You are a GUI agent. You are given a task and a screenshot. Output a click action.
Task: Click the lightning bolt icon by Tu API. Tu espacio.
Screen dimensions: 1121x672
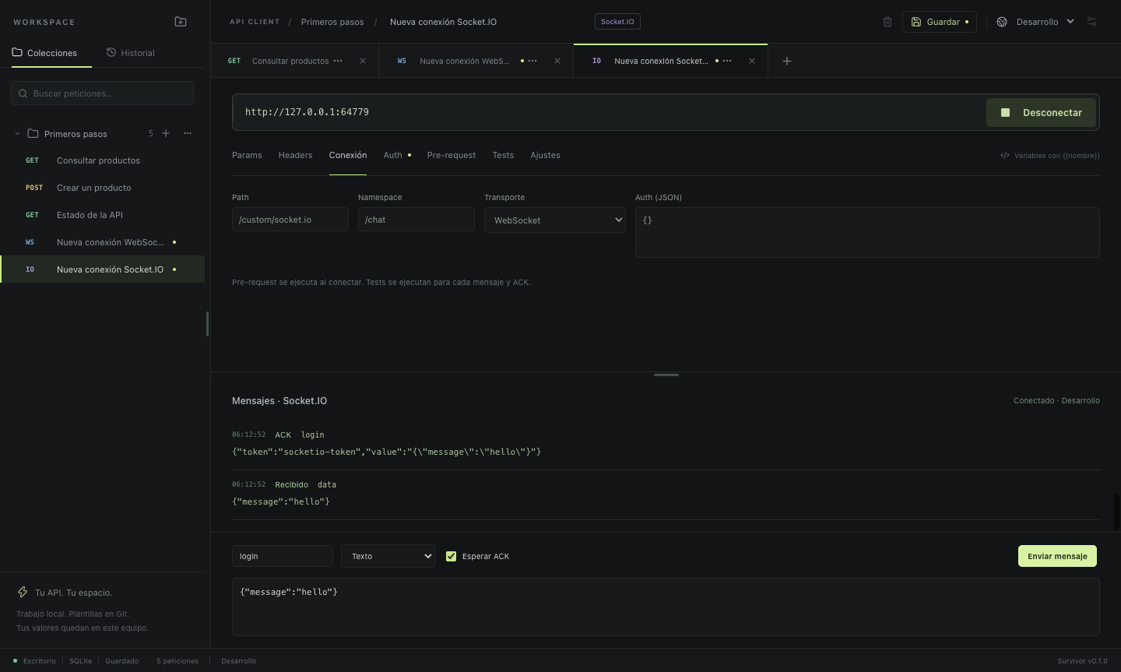[x=23, y=593]
